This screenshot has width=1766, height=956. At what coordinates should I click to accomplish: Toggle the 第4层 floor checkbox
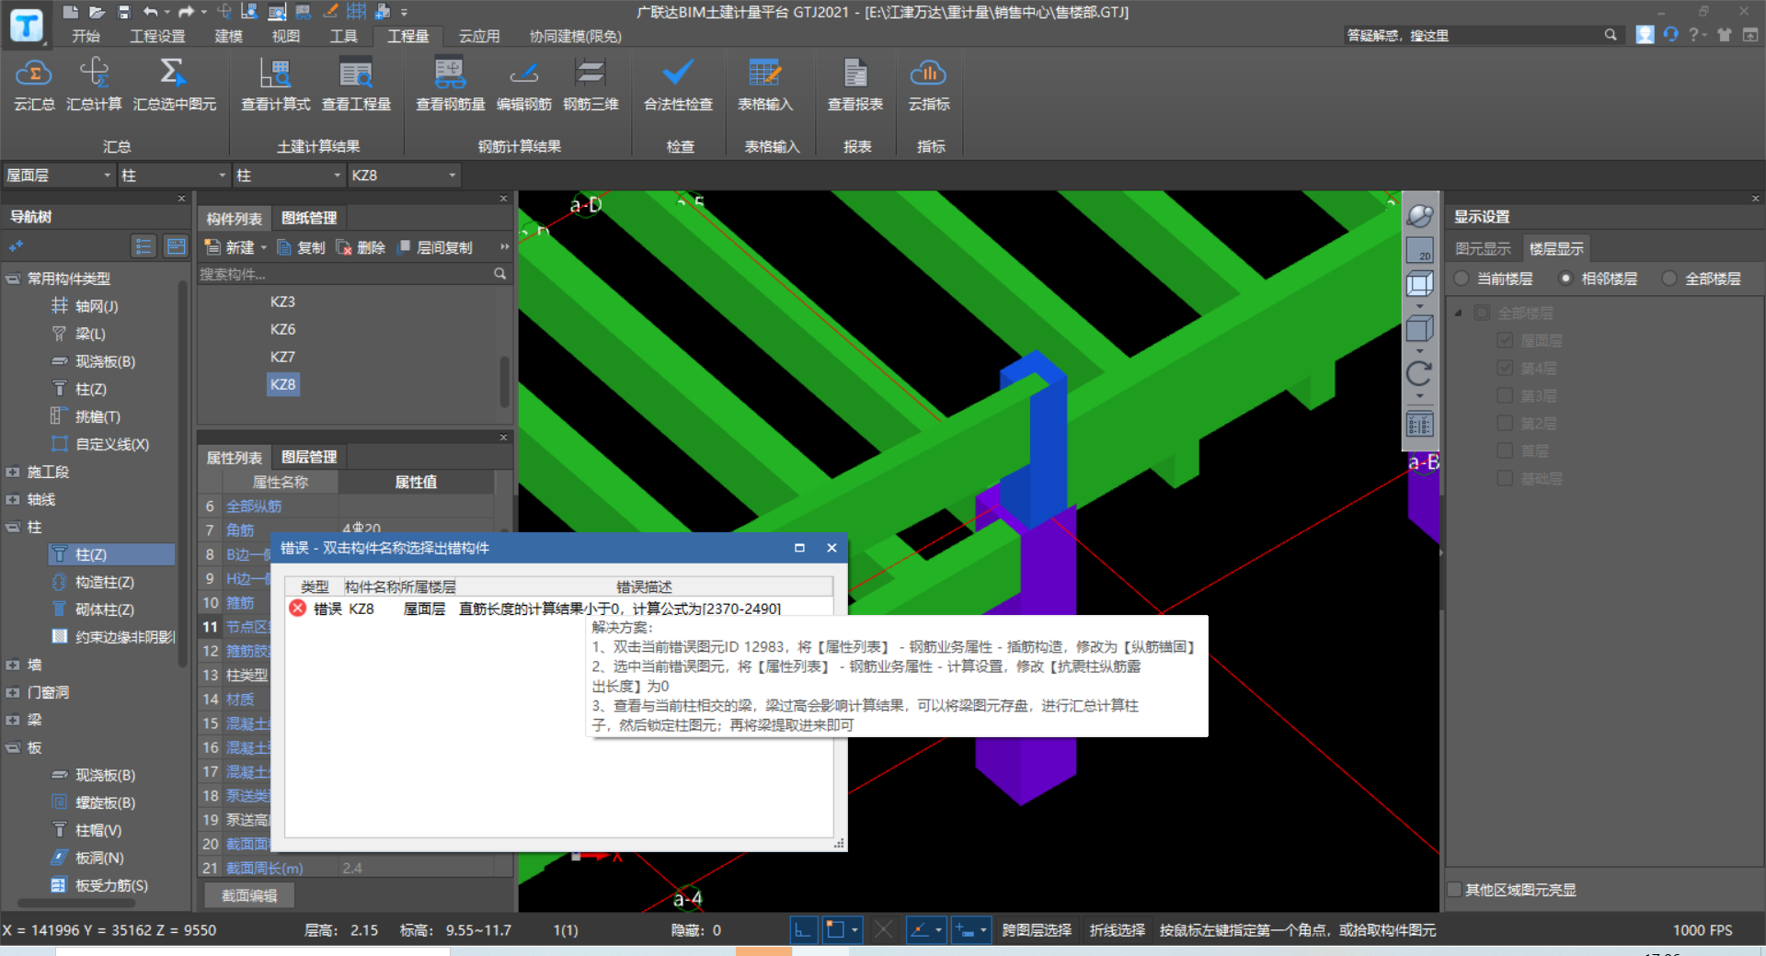(1505, 368)
